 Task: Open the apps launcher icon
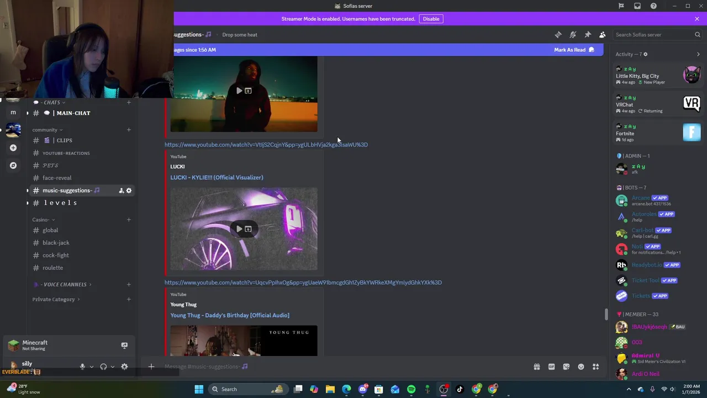tap(596, 366)
